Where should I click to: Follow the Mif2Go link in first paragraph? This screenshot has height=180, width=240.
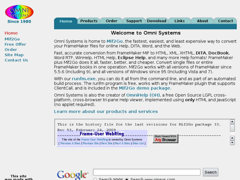[x=115, y=41]
